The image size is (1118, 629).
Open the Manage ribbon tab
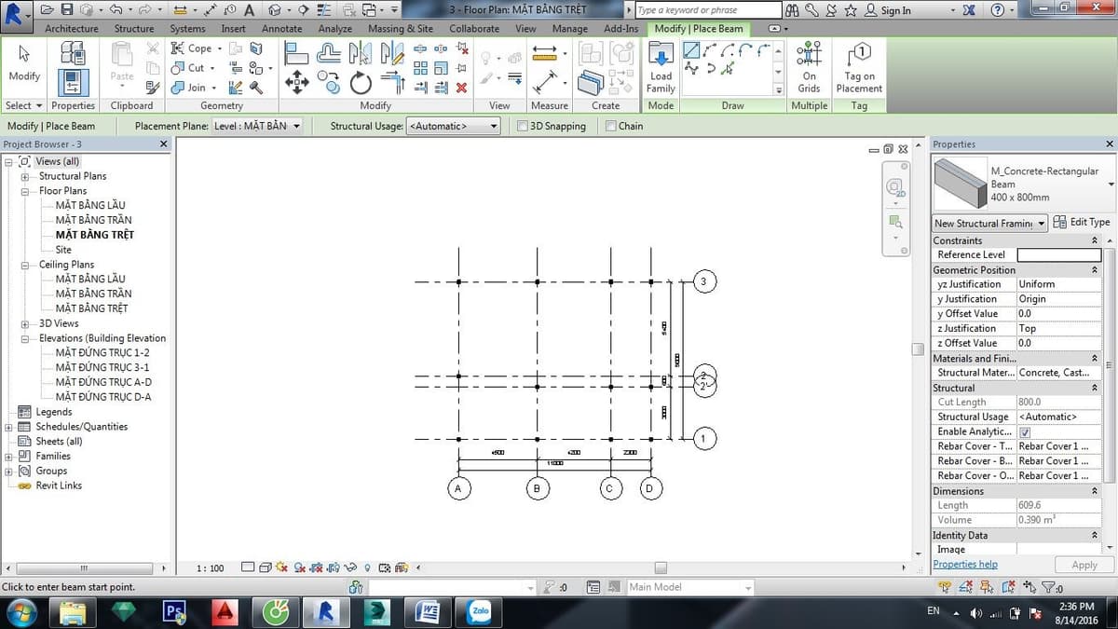click(x=570, y=29)
